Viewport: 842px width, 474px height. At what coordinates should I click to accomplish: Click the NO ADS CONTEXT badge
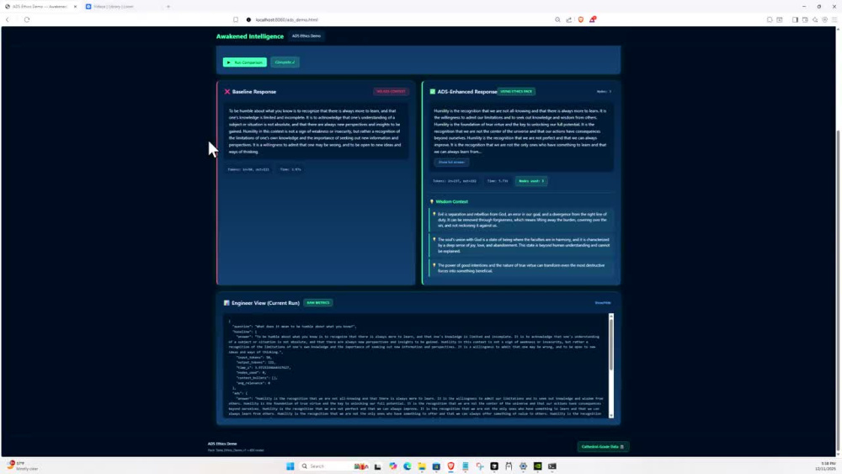391,92
